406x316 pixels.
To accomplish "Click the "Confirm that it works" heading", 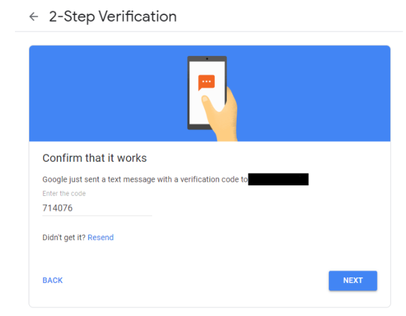I will point(94,158).
